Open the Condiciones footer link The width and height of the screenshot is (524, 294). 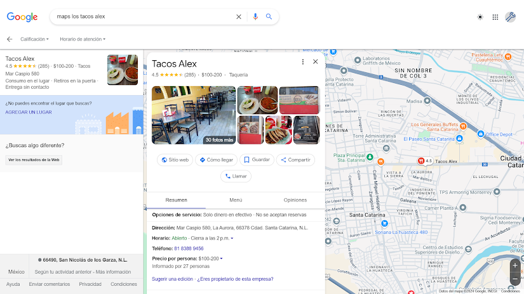click(x=124, y=284)
